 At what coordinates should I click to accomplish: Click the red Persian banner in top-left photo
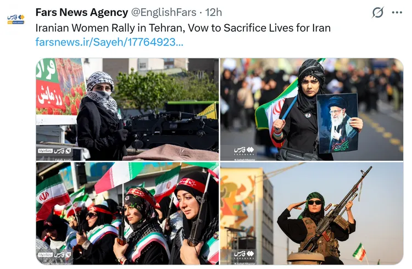point(50,95)
